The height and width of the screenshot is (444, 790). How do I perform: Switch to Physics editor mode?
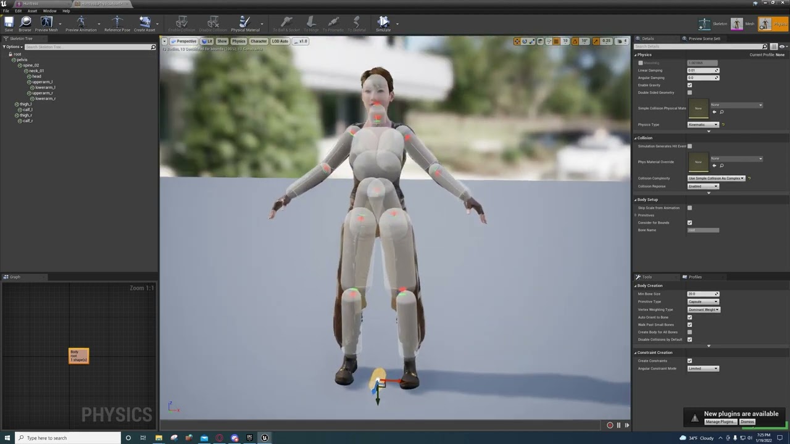pos(773,24)
